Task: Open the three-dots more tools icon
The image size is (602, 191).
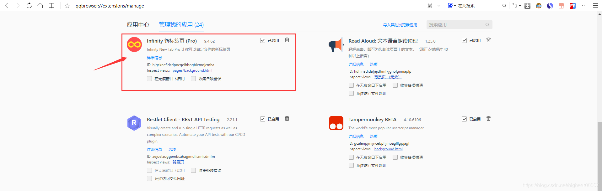Action: tap(584, 6)
